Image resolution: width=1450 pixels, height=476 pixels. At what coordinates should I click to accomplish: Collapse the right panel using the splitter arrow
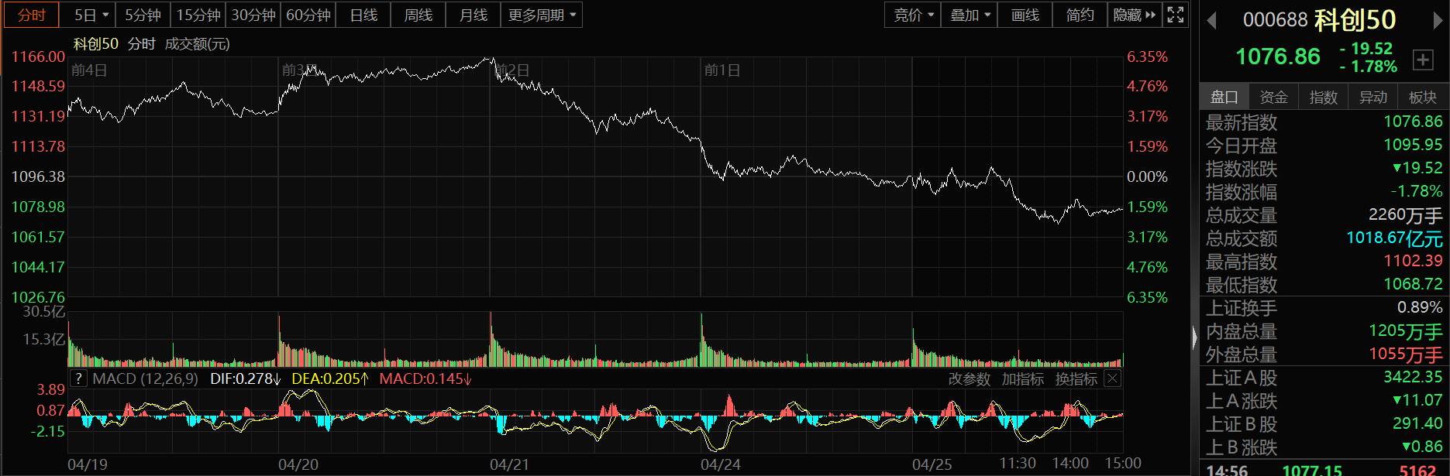(x=1194, y=337)
